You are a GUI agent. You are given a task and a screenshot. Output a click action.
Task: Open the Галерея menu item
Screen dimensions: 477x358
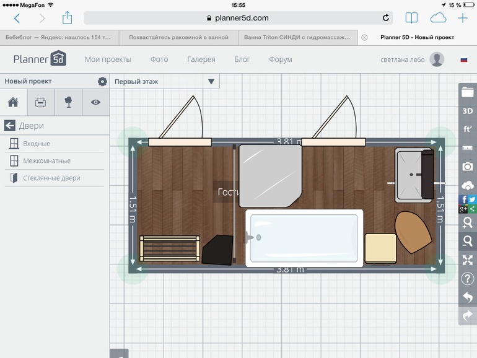201,59
